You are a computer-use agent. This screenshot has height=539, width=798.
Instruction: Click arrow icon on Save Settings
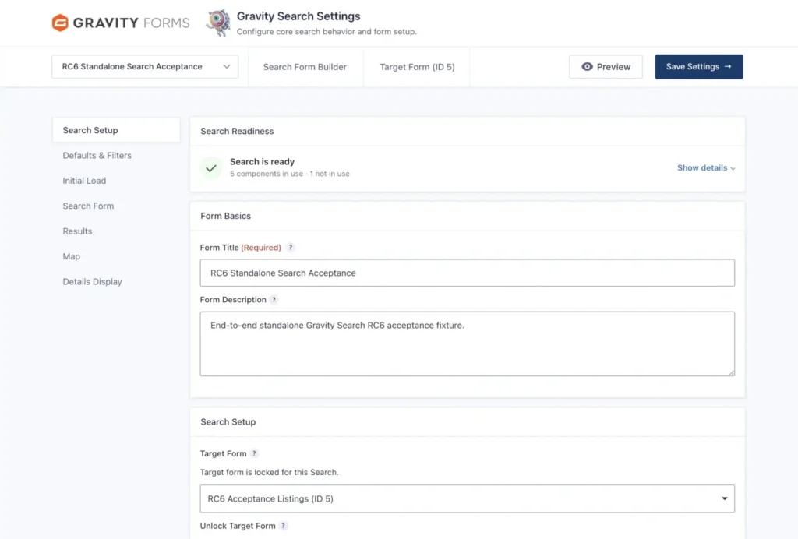(728, 67)
